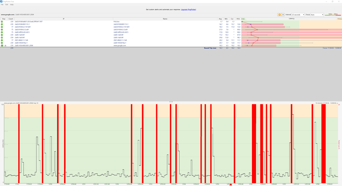This screenshot has width=342, height=186.
Task: Pause the trace with the orange button
Action: (x=279, y=15)
